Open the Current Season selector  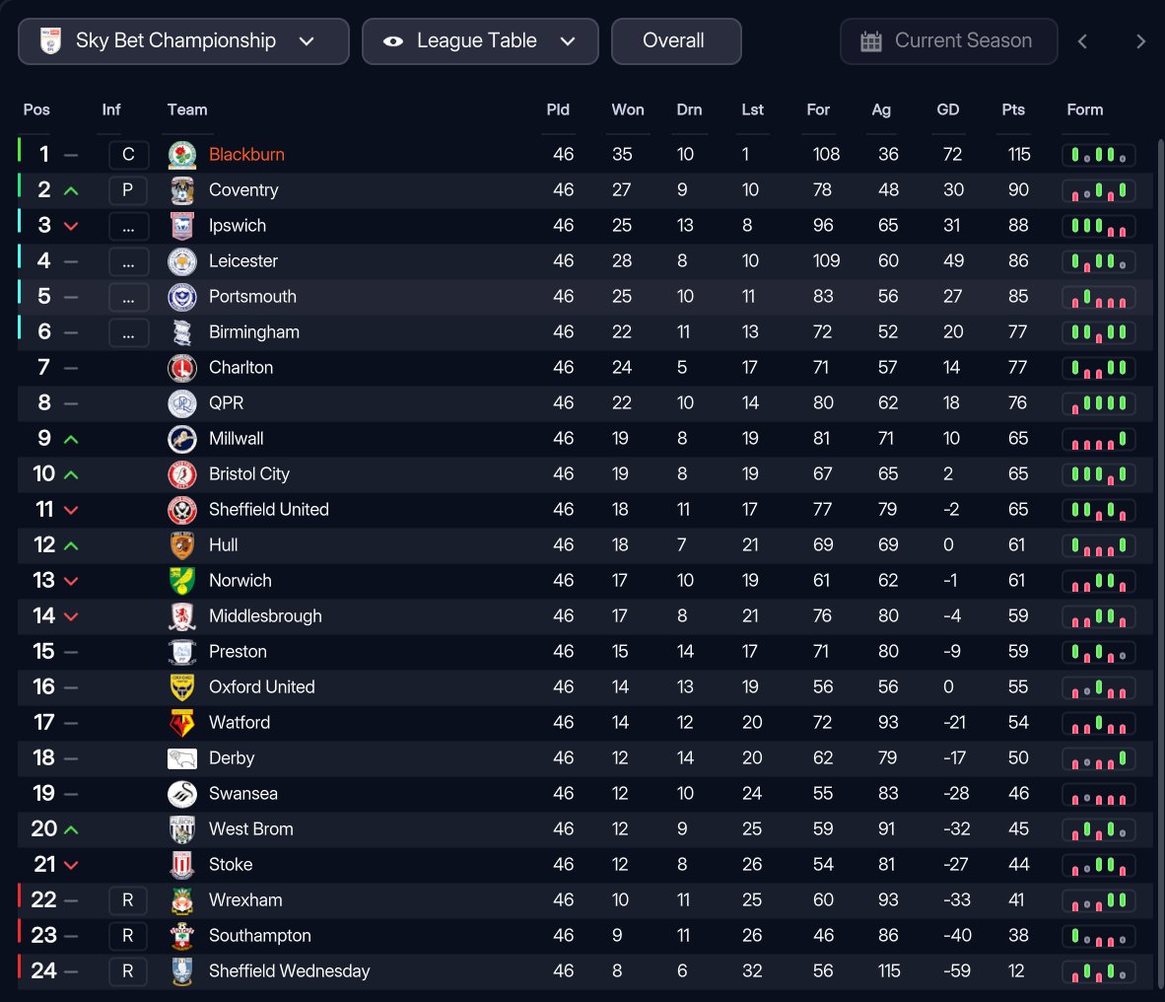[948, 41]
